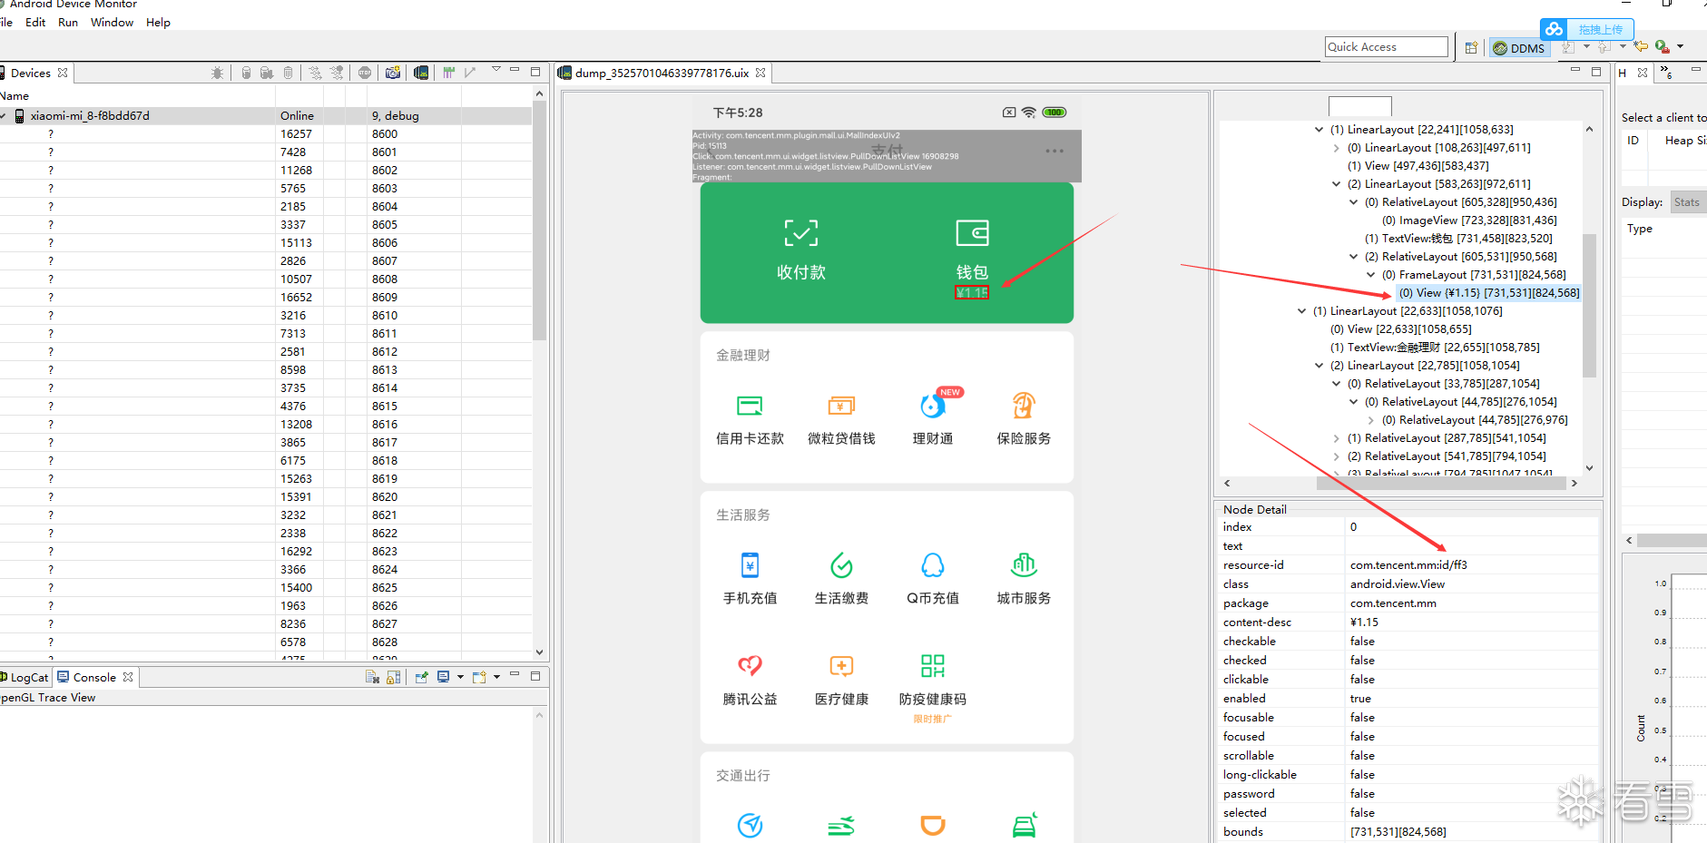Screen dimensions: 1707x843
Task: Click the 防疫健康码 QR icon
Action: [933, 666]
